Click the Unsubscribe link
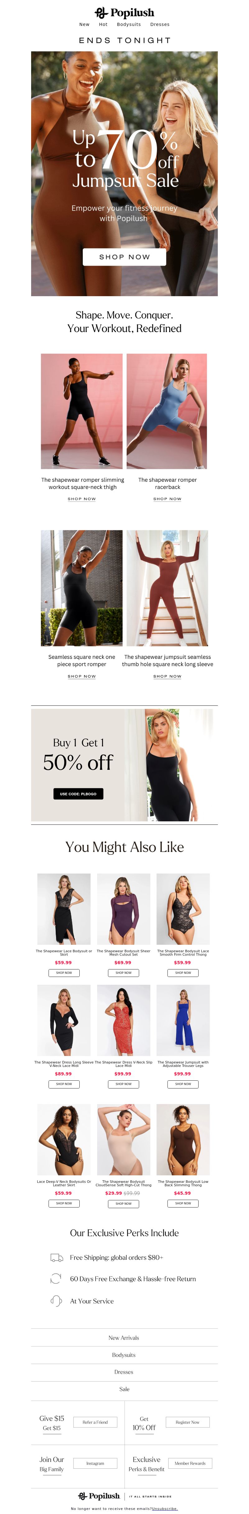Screen dimensions: 249x1514 tap(165, 1509)
